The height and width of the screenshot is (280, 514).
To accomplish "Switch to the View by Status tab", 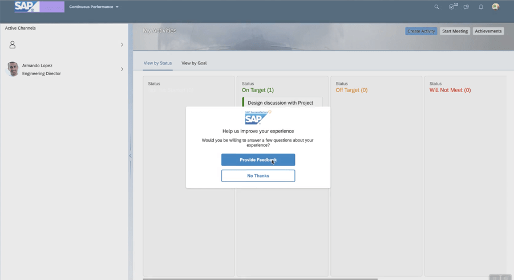I will [157, 63].
